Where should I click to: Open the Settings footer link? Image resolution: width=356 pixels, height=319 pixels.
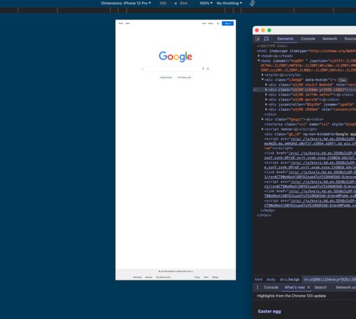point(215,277)
